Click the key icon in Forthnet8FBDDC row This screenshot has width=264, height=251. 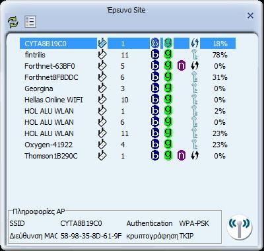coord(195,77)
